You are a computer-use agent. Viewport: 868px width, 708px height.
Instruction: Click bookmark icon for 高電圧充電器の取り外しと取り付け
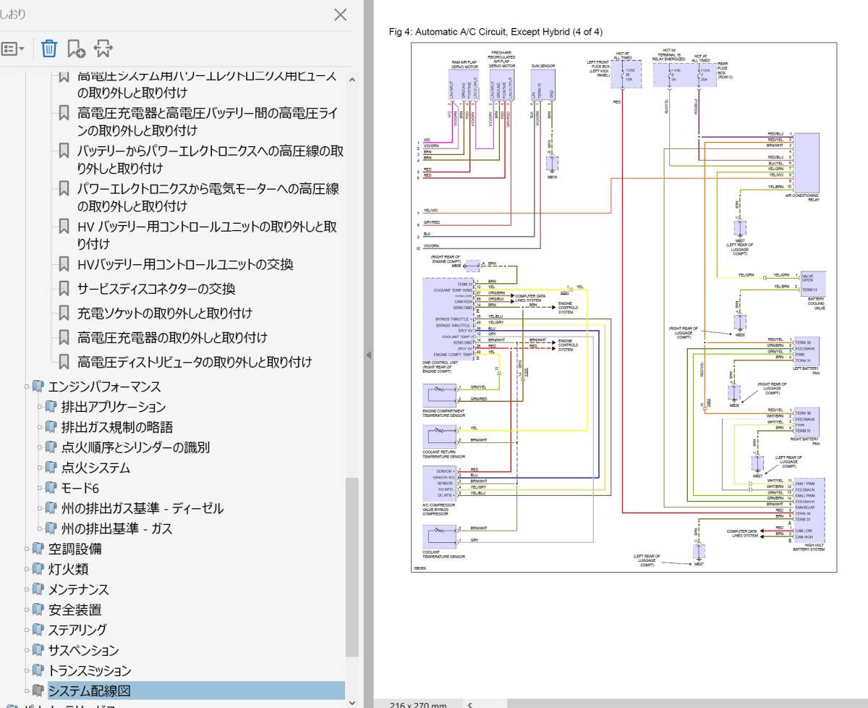[x=64, y=337]
